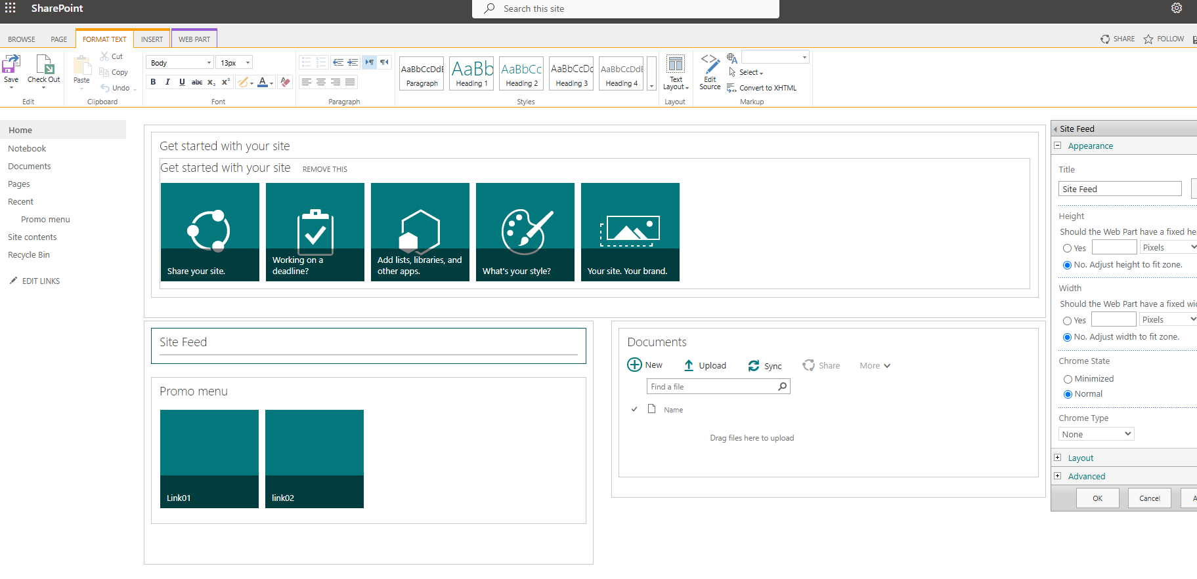Apply subscript formatting

(x=211, y=82)
